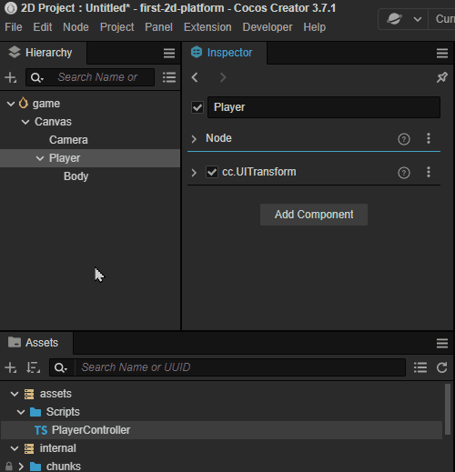Select the assets database row
This screenshot has height=472, width=455.
click(x=221, y=394)
